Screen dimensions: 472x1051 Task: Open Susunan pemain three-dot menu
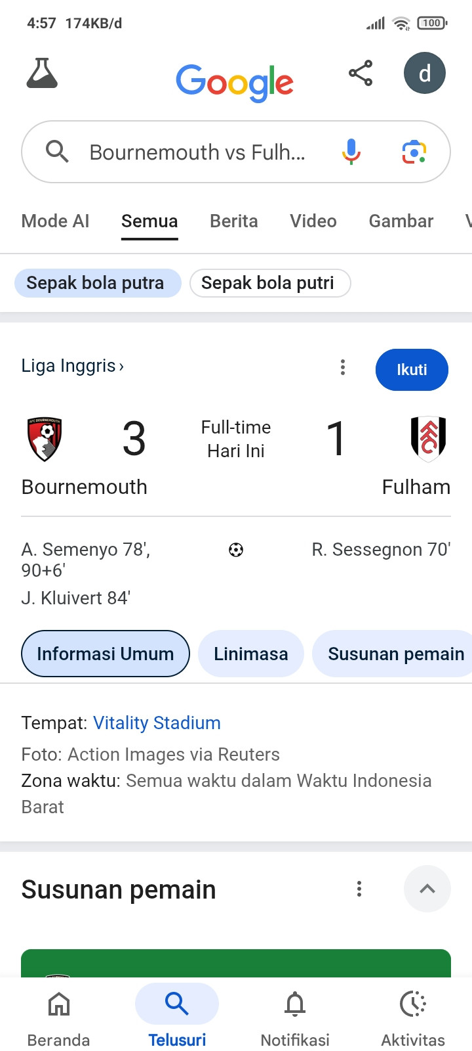tap(359, 889)
